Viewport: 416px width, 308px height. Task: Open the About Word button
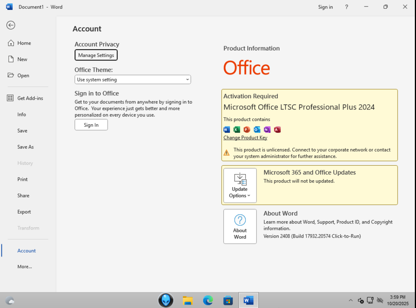tap(240, 227)
